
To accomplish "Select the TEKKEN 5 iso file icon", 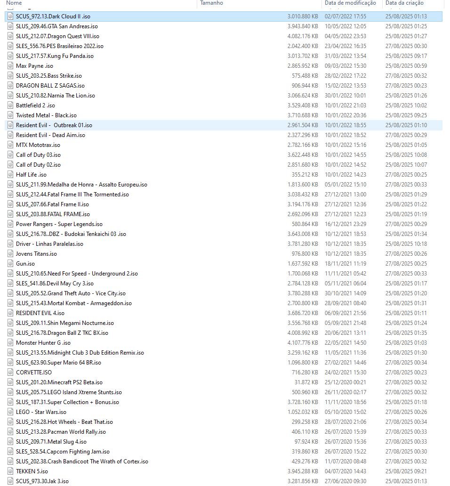I will click(x=10, y=471).
